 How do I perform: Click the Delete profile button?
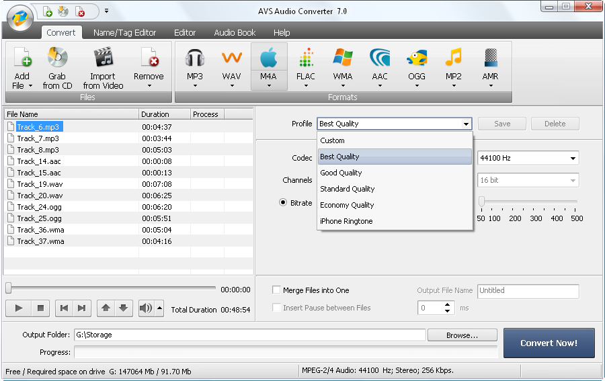(x=555, y=124)
